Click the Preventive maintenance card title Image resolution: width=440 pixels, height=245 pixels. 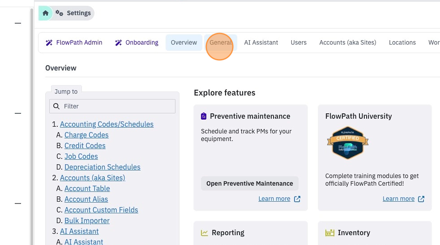tap(250, 116)
